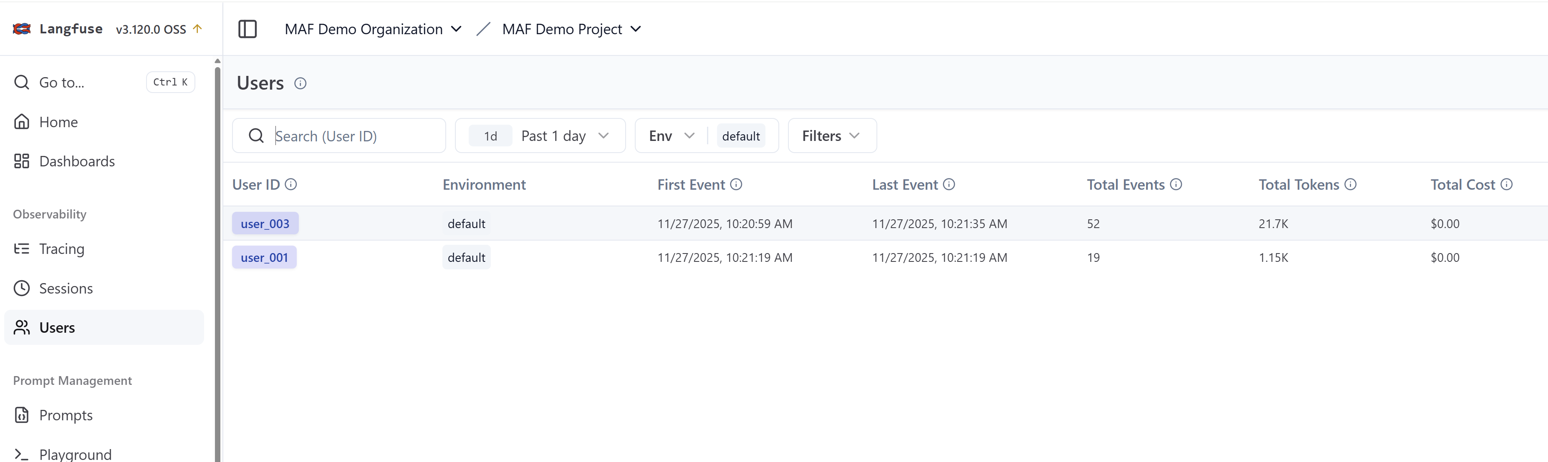Click the Total Tokens info icon

pos(1350,184)
